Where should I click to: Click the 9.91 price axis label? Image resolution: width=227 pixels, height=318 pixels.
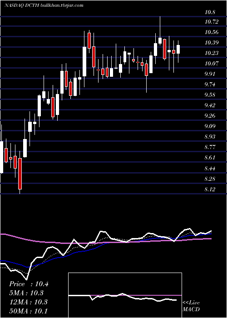(210, 74)
